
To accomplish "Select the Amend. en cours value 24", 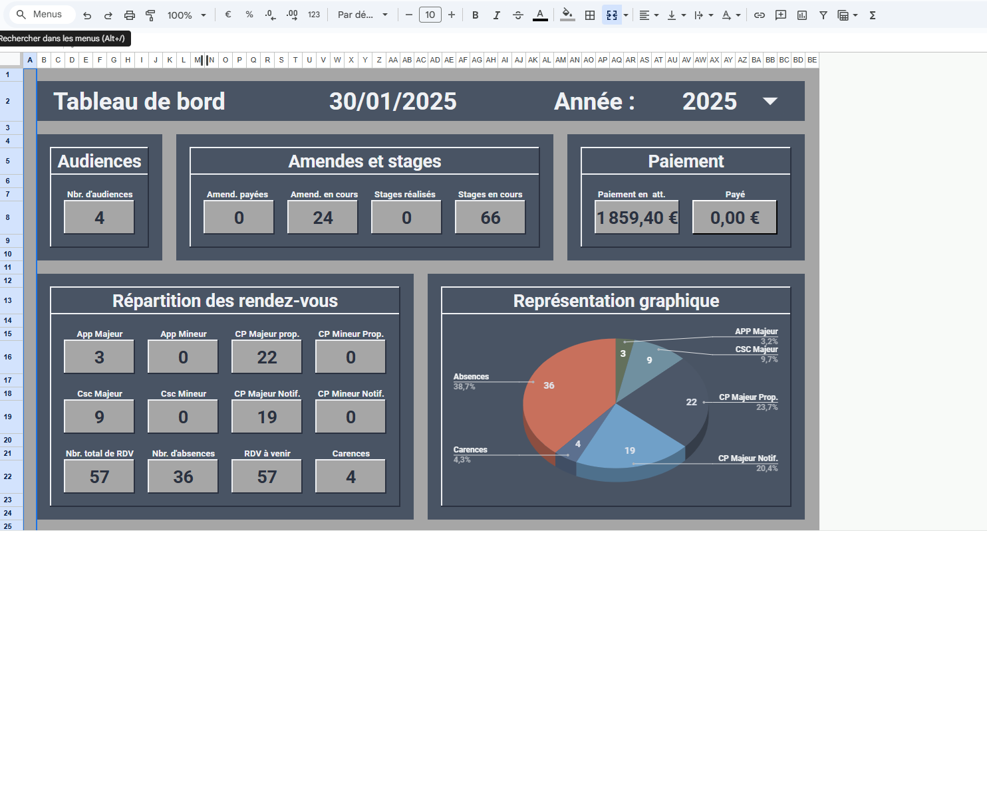I will pyautogui.click(x=323, y=217).
